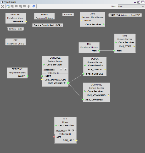Add a CONSOLE instance with plus button

point(65,70)
